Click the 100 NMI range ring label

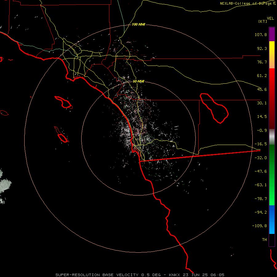[x=138, y=24]
